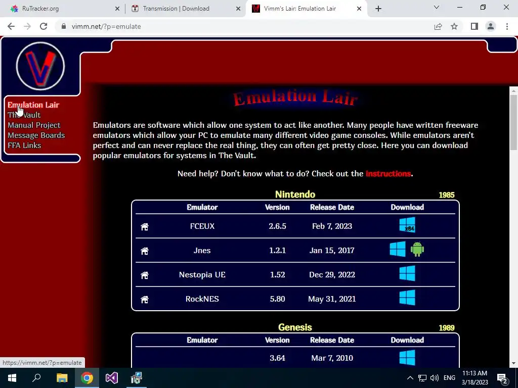Download FCEUX Windows x64 build
Screen dimensions: 518x388
(407, 225)
